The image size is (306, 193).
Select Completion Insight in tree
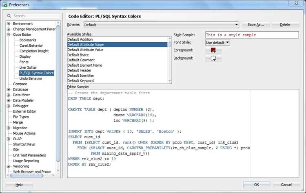click(x=34, y=51)
